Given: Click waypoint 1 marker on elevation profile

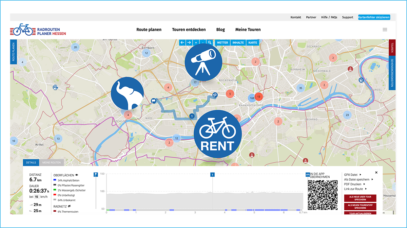Looking at the screenshot, I should pyautogui.click(x=212, y=175).
